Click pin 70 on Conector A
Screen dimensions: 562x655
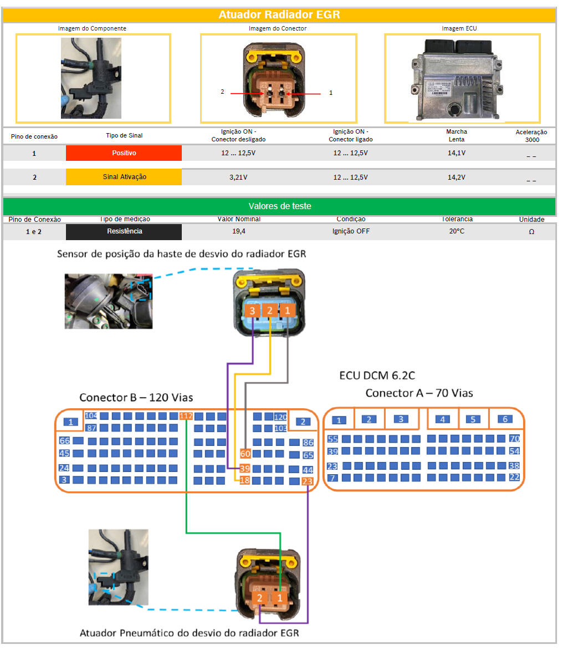point(514,439)
